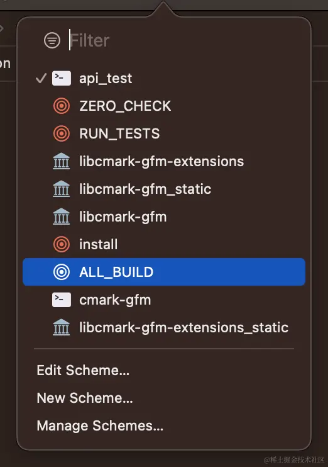Screen dimensions: 328x467
Task: Open New Scheme... dialog
Action: [x=85, y=398]
